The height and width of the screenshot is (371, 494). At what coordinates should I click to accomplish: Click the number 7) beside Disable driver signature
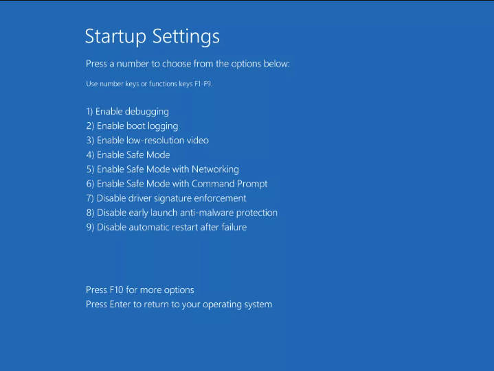90,198
